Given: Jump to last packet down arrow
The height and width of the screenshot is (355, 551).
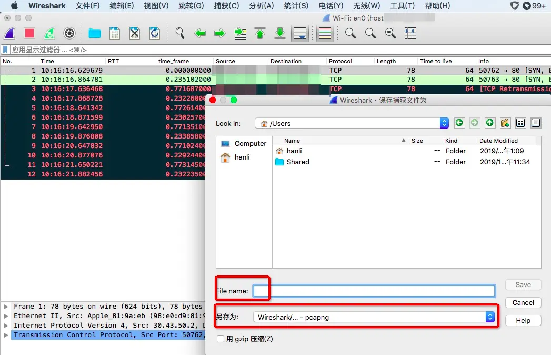Looking at the screenshot, I should (x=280, y=33).
